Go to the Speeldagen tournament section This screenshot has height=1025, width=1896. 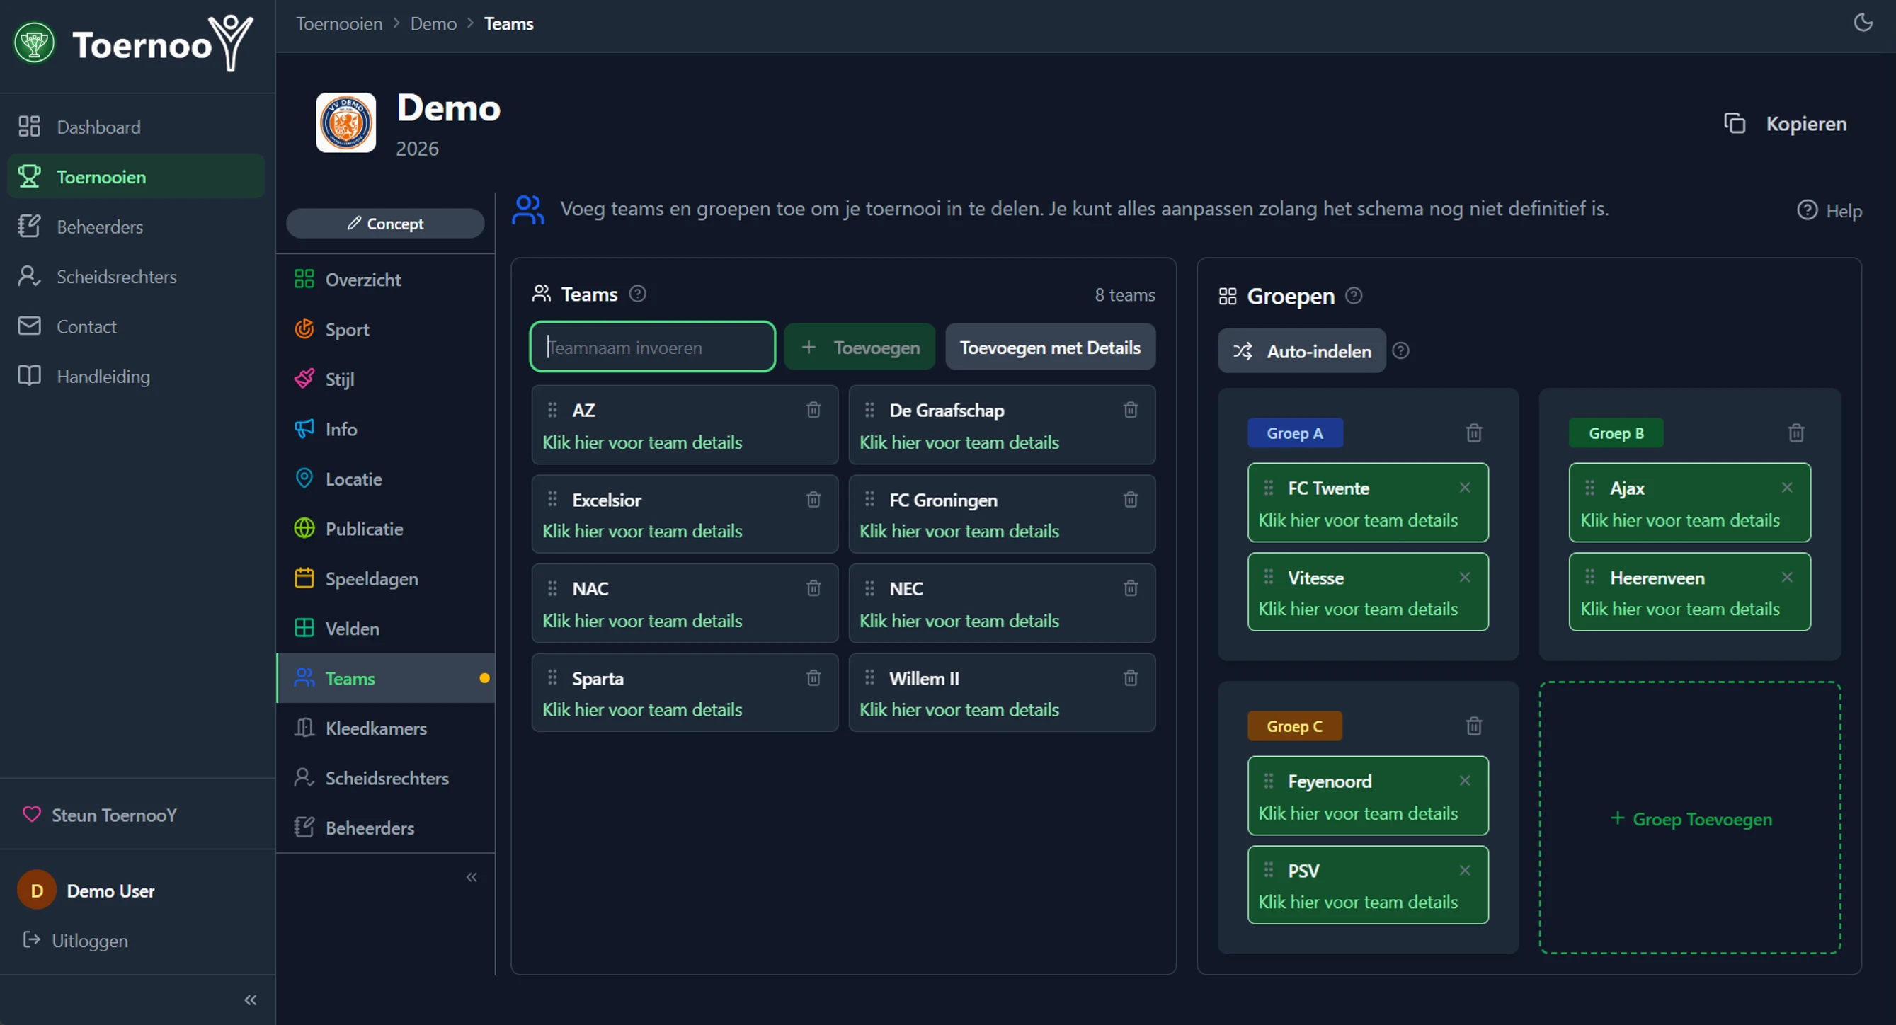386,579
